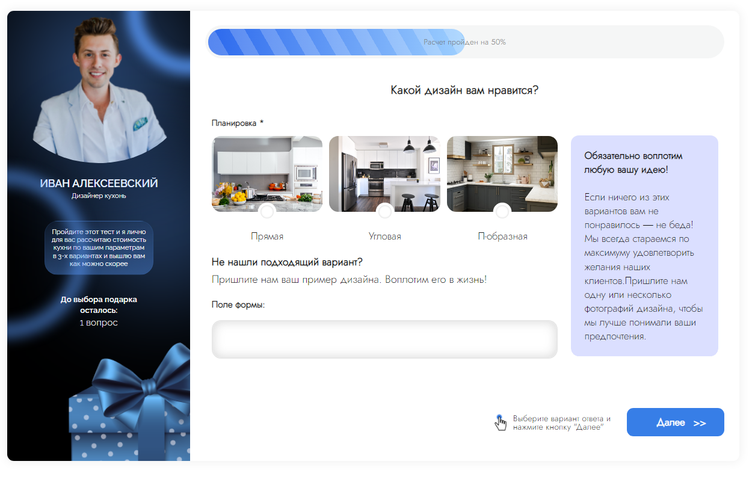Image resolution: width=755 pixels, height=479 pixels.
Task: Click the 50% progress bar
Action: click(x=464, y=42)
